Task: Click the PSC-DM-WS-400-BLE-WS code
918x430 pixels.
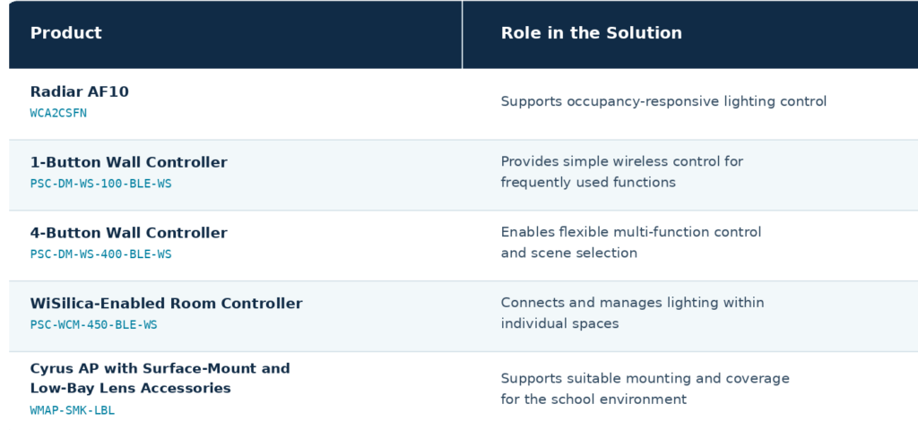Action: tap(100, 254)
